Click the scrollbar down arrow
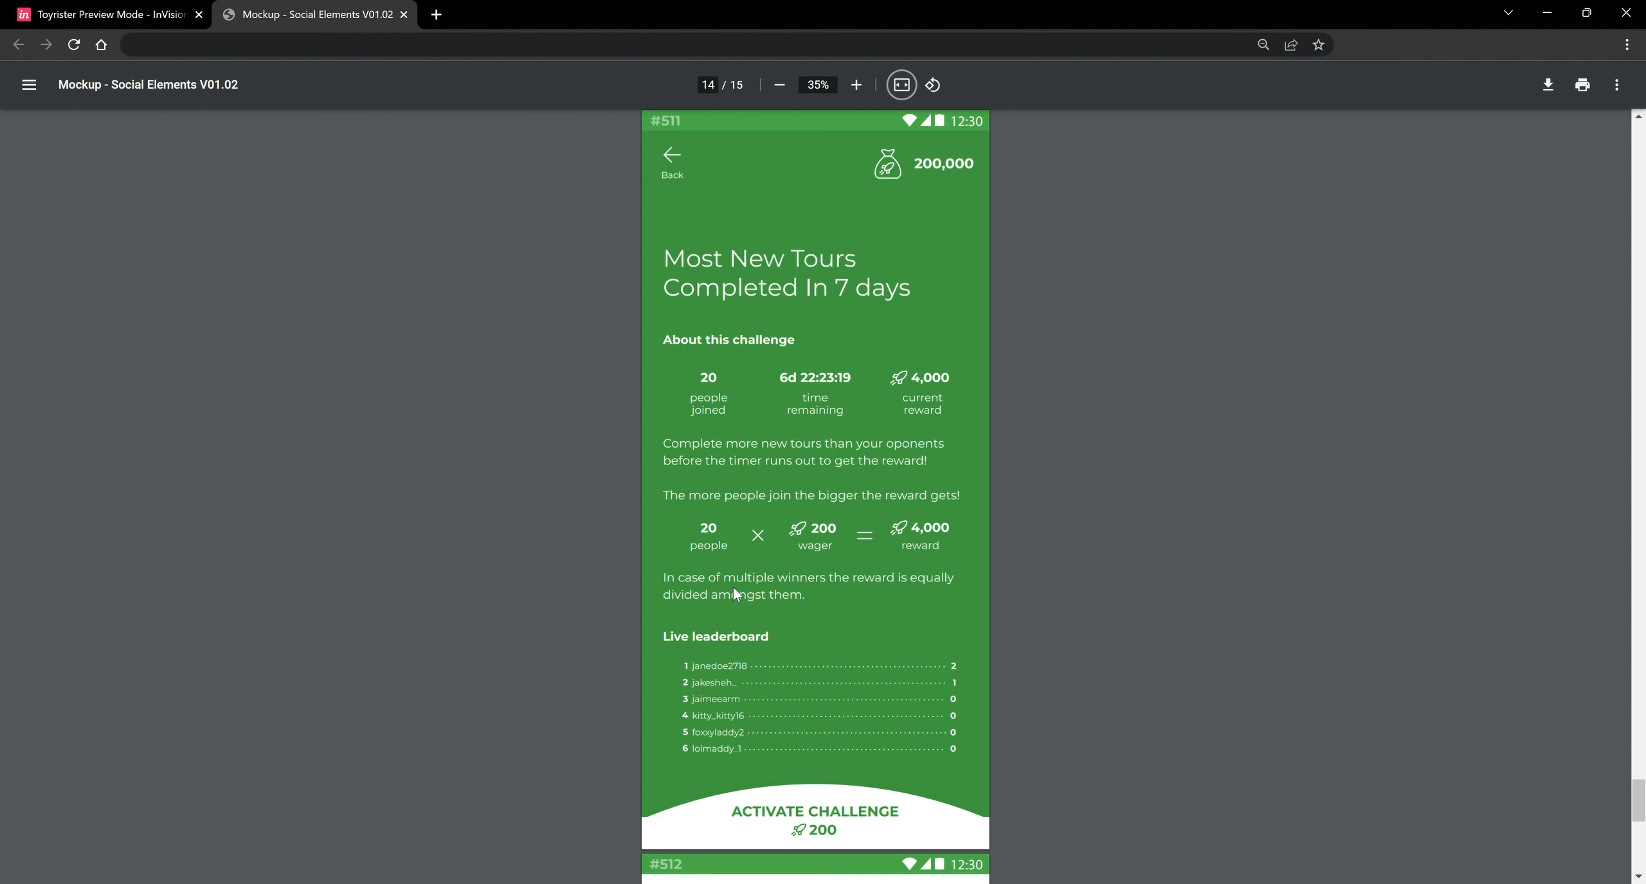The image size is (1646, 884). click(1638, 876)
